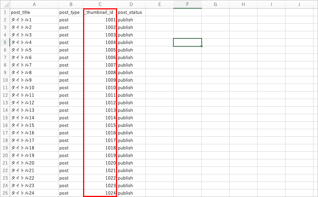
Task: Click the fill handle of cell F5
Action: pos(202,46)
